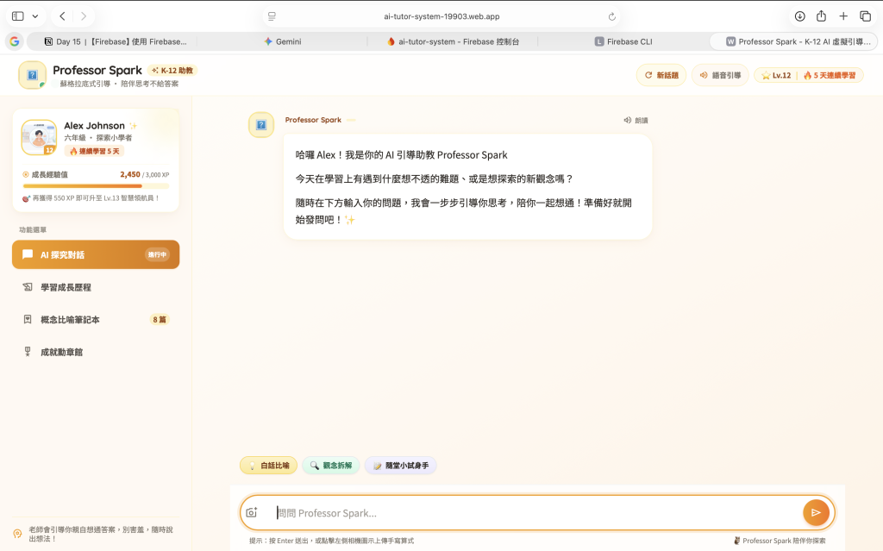Add a new browser tab with plus icon

[843, 16]
